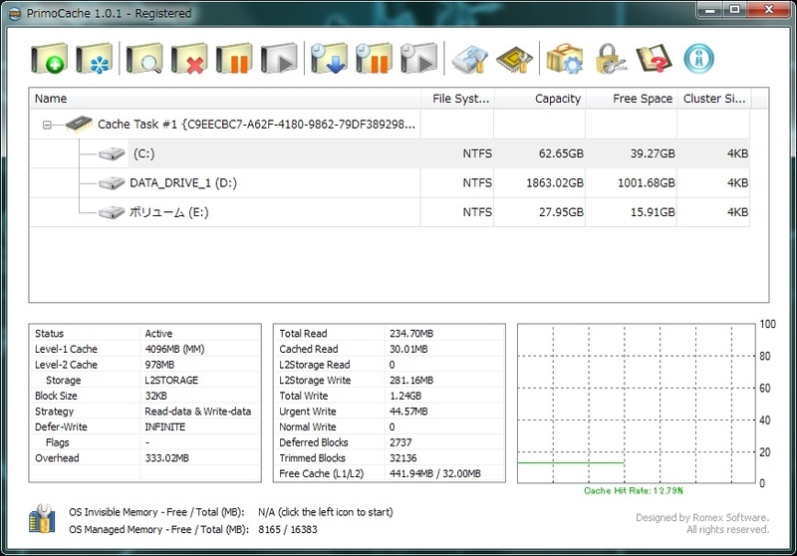Click the Status Active value
This screenshot has width=797, height=556.
pyautogui.click(x=158, y=334)
